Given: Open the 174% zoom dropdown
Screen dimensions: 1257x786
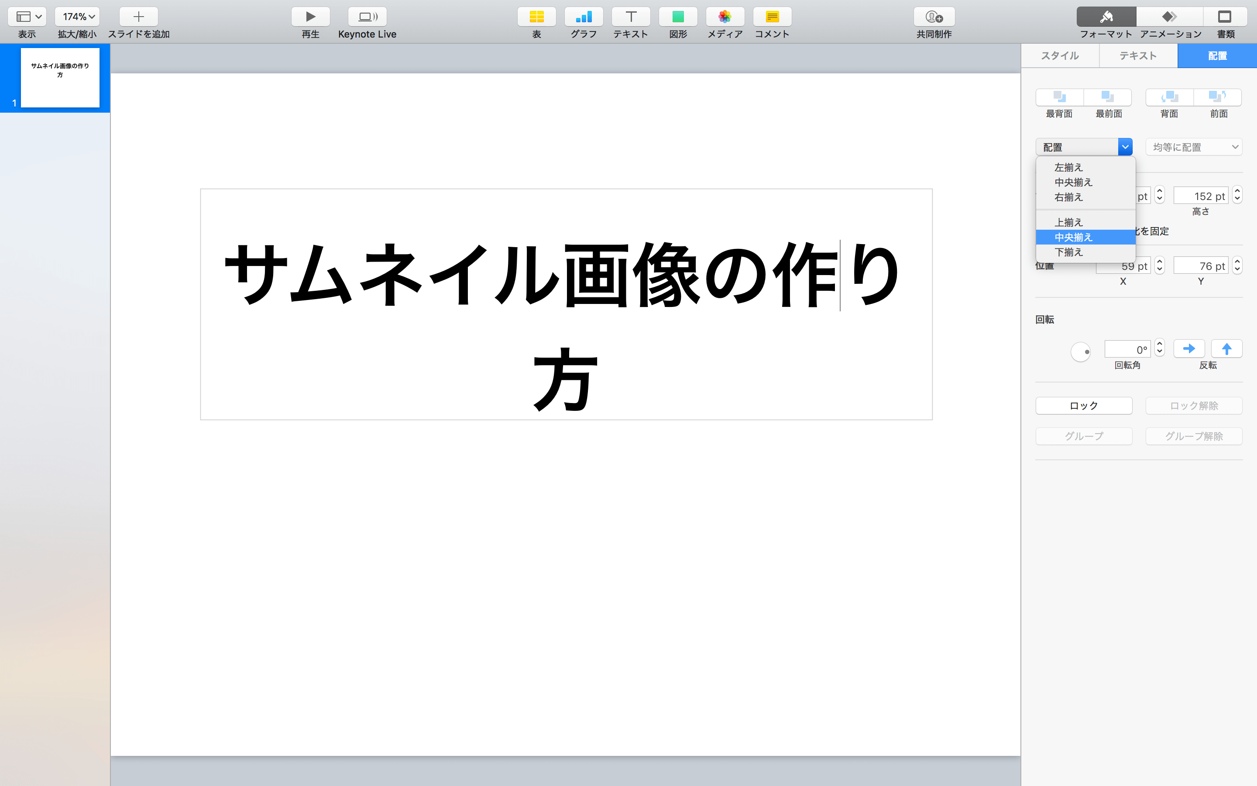Looking at the screenshot, I should pyautogui.click(x=77, y=17).
